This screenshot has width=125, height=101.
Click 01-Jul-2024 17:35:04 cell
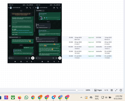tap(108, 57)
